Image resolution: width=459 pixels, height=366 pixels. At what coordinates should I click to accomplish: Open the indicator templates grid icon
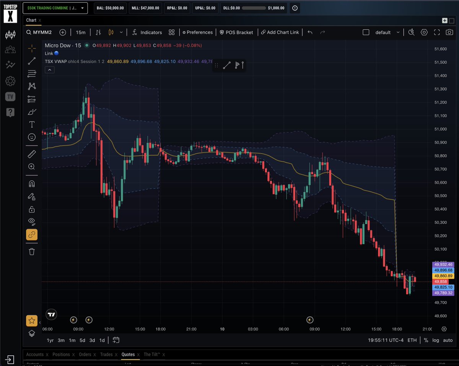pyautogui.click(x=172, y=32)
